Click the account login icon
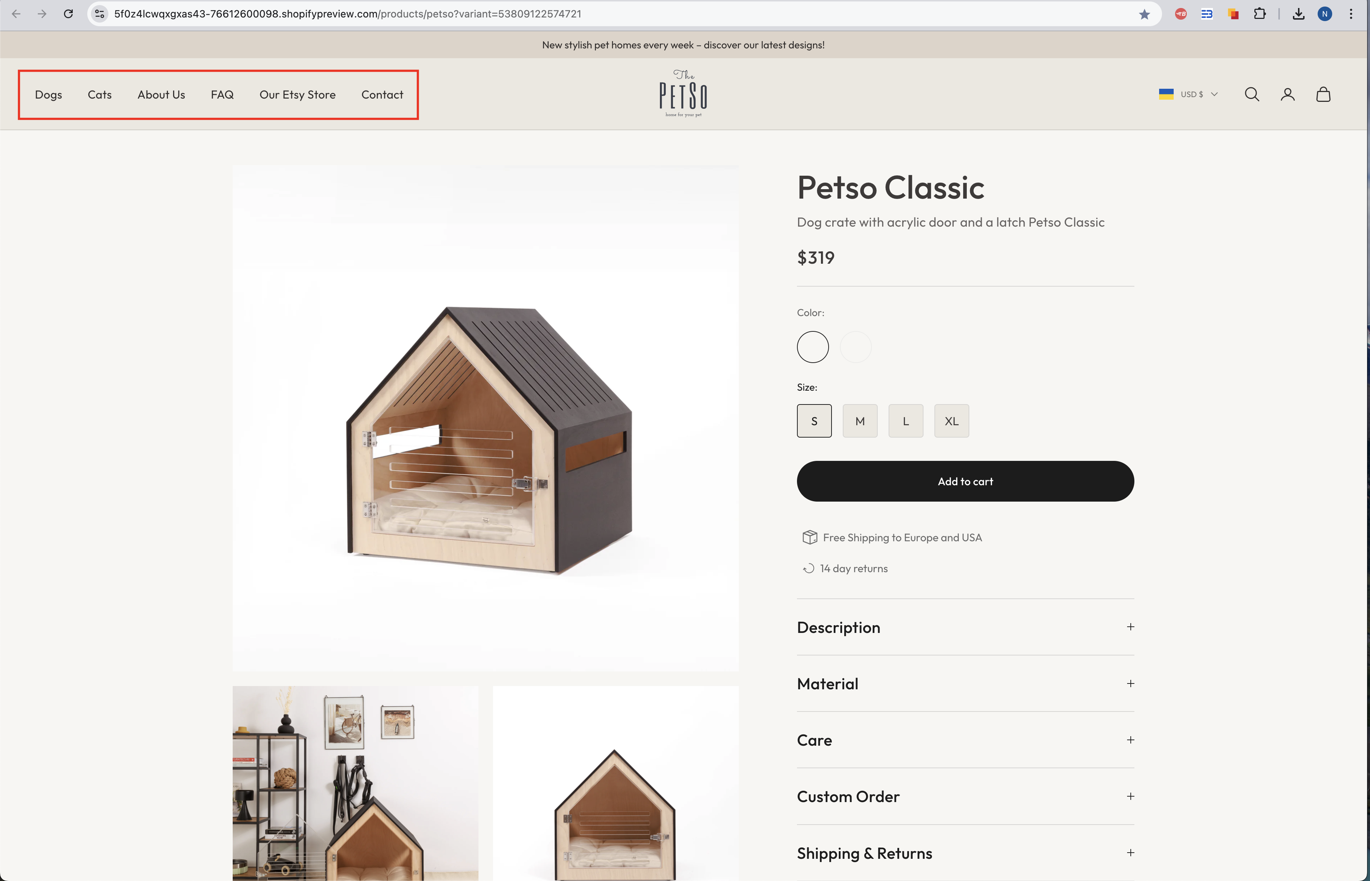The width and height of the screenshot is (1370, 881). [x=1288, y=95]
